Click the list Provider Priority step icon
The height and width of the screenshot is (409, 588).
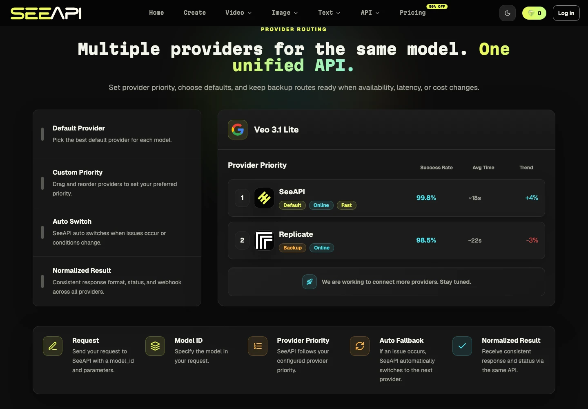258,346
